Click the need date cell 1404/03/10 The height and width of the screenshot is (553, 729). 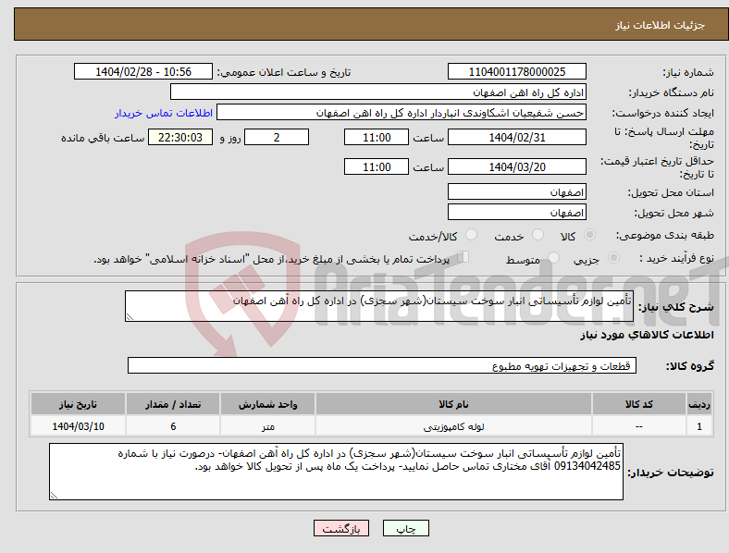(x=78, y=426)
